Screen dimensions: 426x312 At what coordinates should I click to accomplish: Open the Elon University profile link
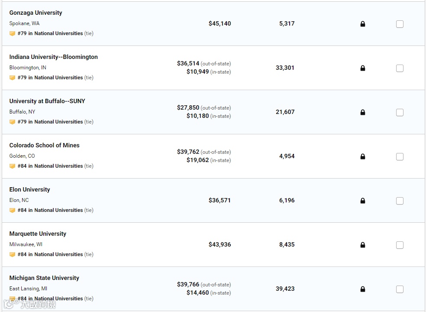click(29, 190)
